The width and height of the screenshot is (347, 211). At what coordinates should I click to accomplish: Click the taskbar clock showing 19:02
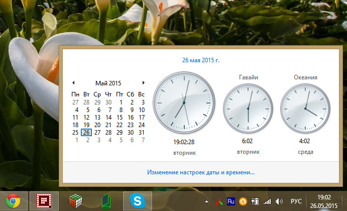pos(324,197)
